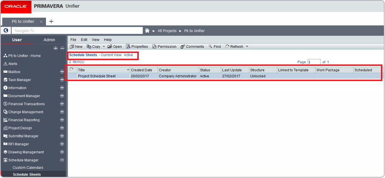Expand the Document Manager node
This screenshot has height=178, width=385.
[x=62, y=96]
